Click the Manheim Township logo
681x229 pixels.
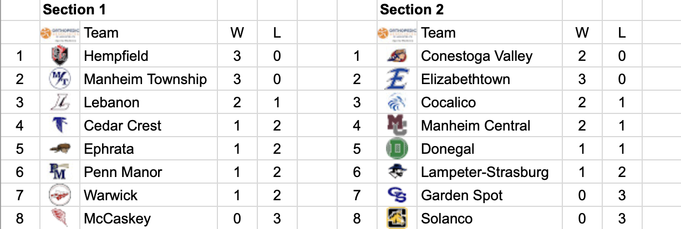[59, 79]
